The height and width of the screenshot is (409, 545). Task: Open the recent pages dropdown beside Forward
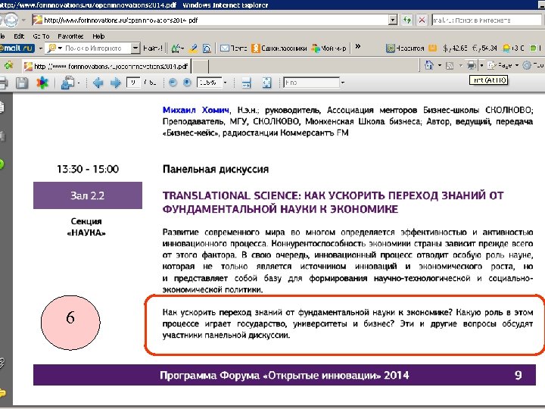[x=23, y=20]
